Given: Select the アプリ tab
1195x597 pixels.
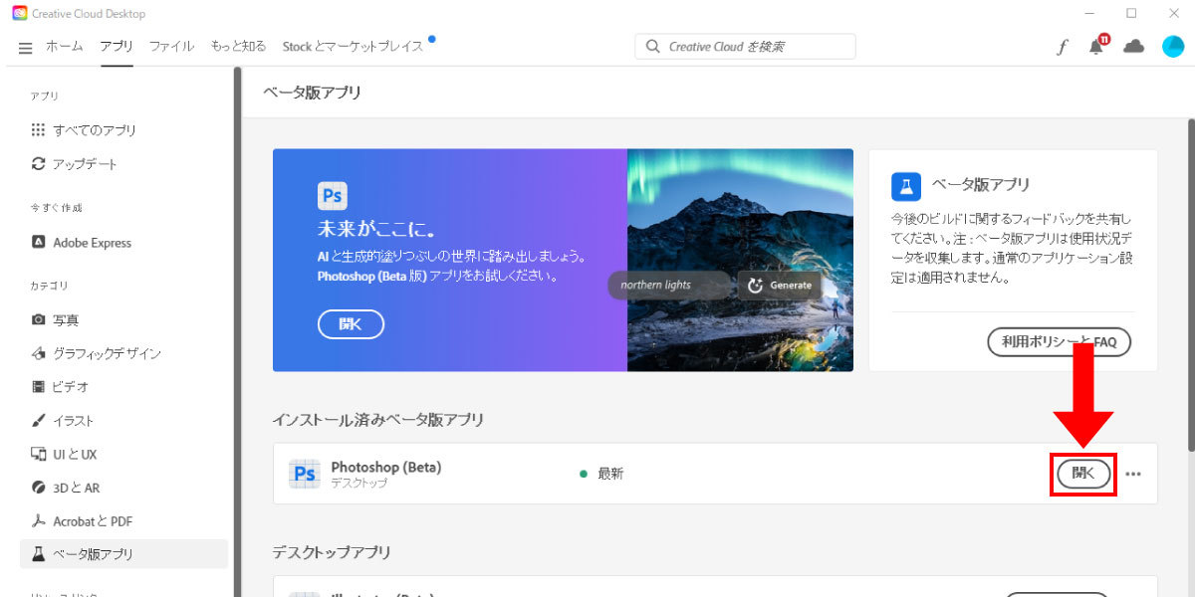Looking at the screenshot, I should (x=117, y=46).
